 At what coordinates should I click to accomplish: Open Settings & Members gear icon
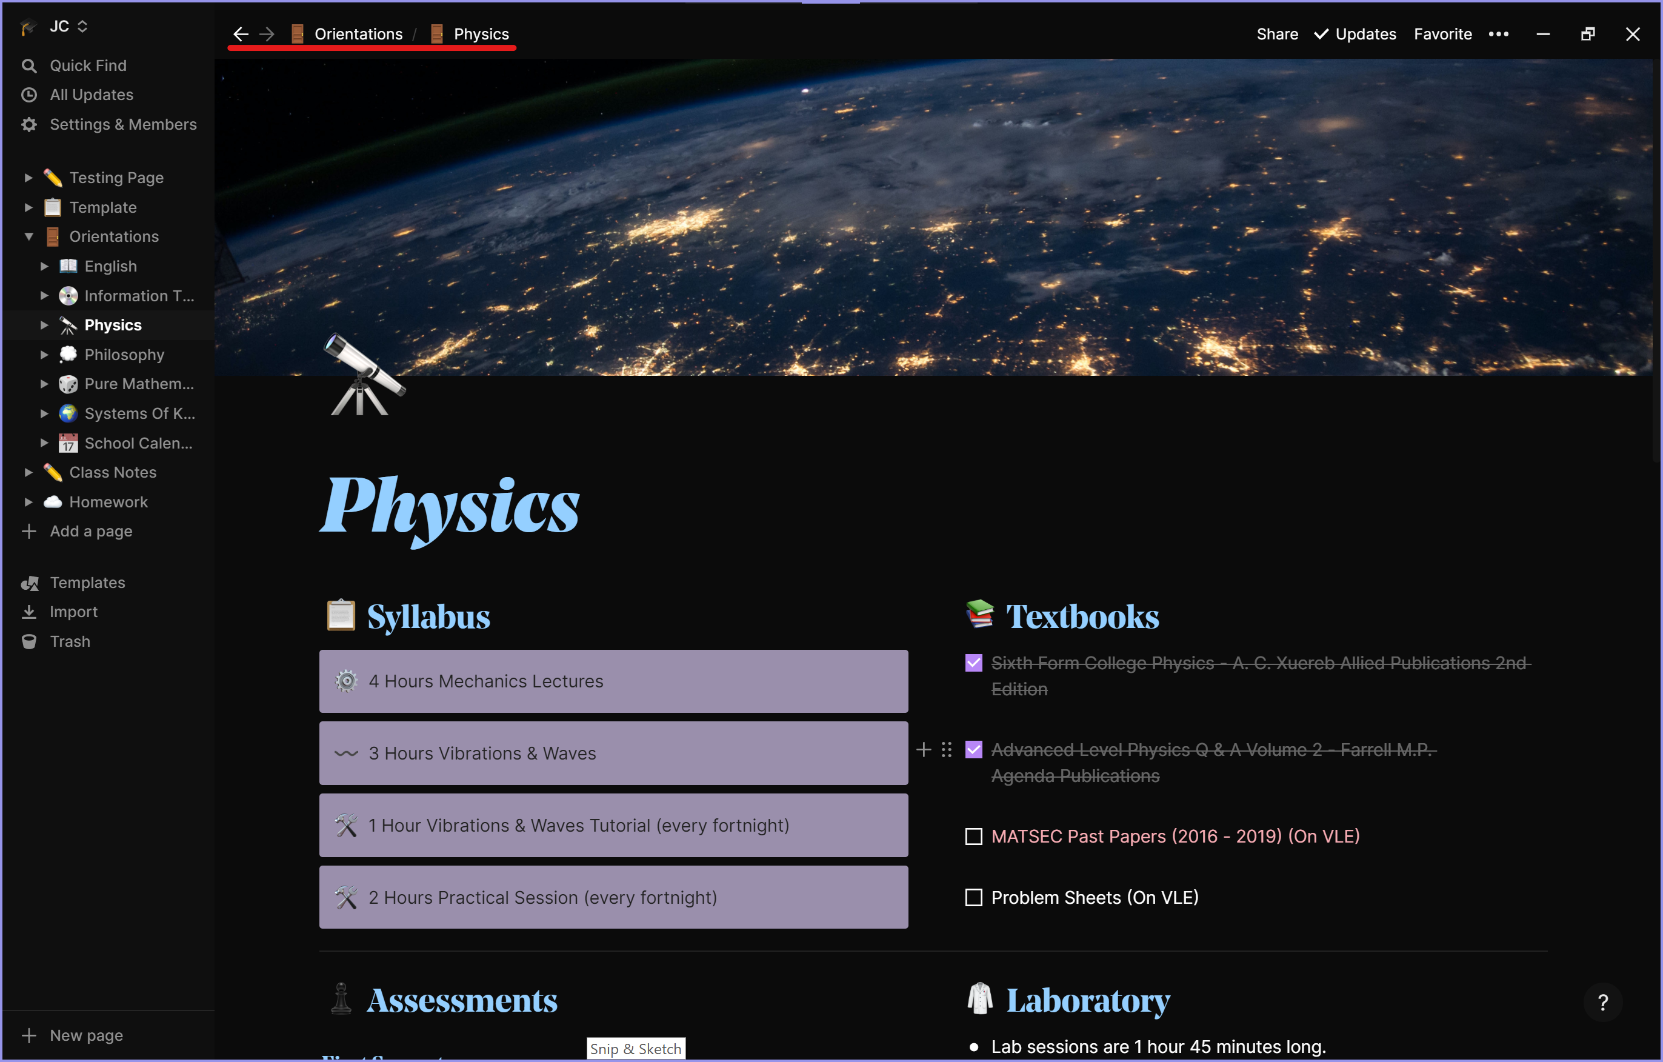(x=29, y=124)
